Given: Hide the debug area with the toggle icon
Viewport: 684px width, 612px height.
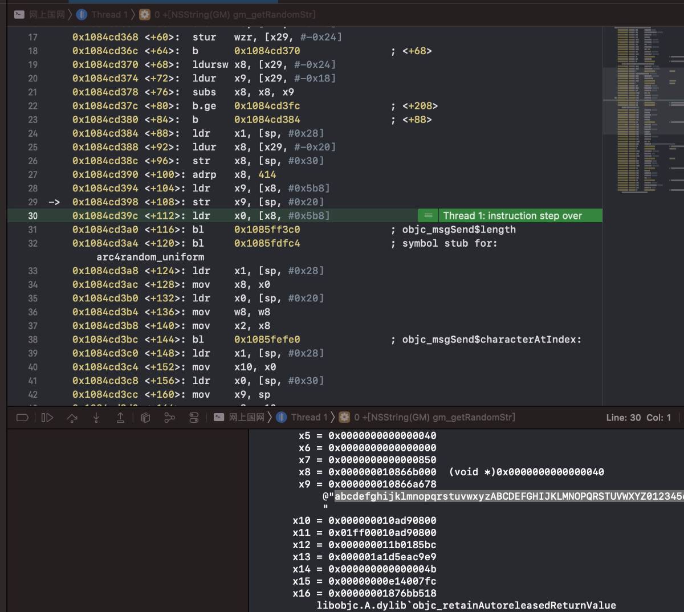Looking at the screenshot, I should pyautogui.click(x=22, y=418).
